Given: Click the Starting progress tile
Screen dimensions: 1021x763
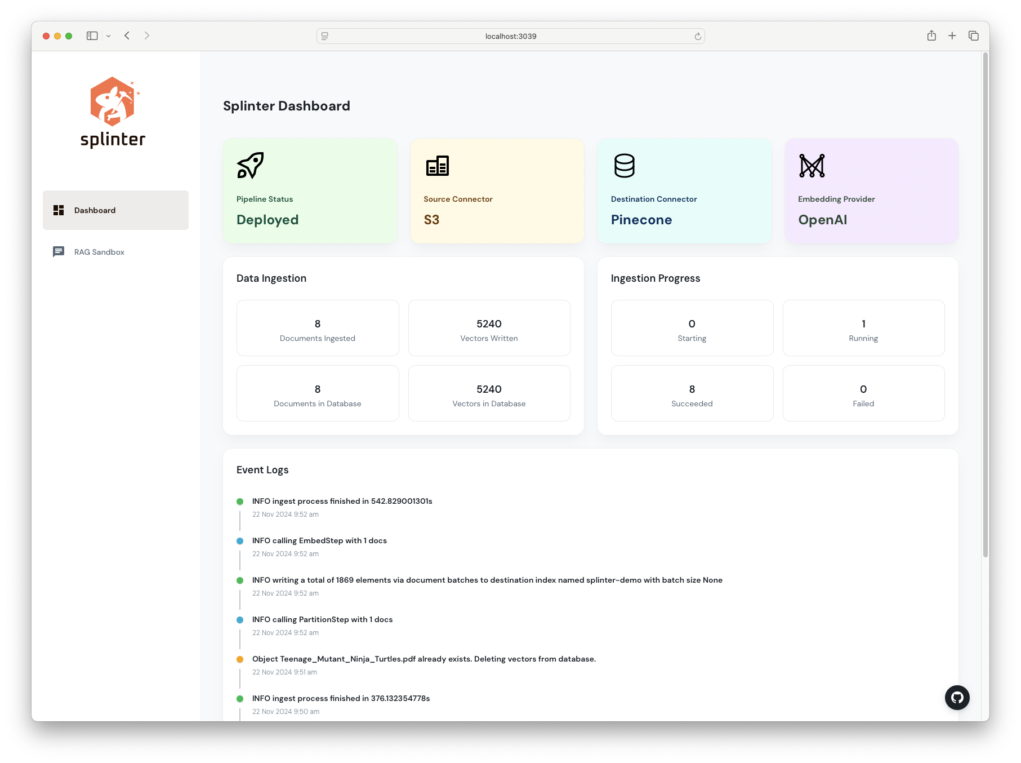Looking at the screenshot, I should pos(692,328).
